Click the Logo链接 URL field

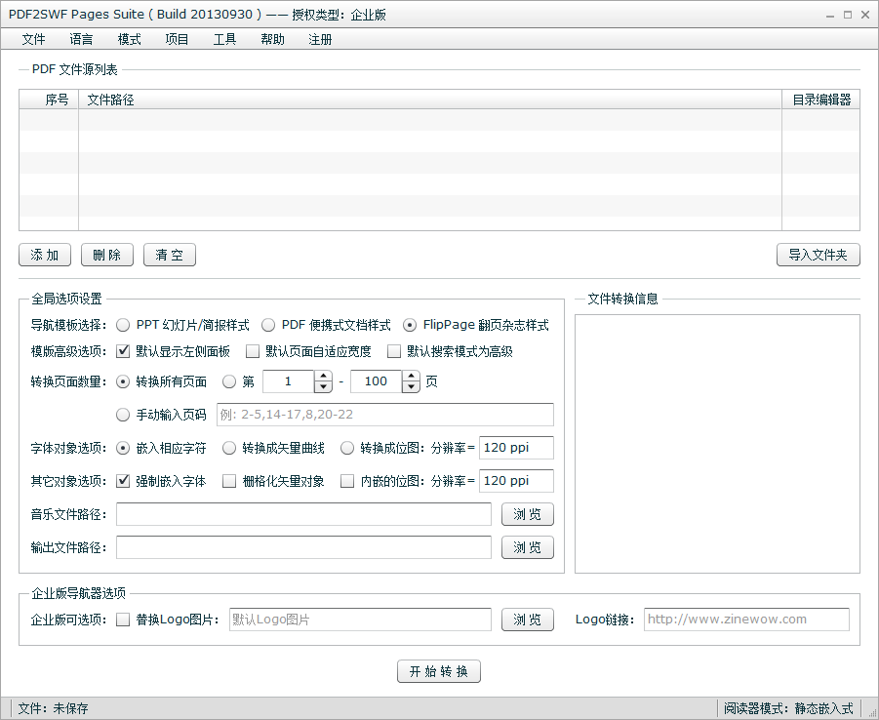(746, 620)
